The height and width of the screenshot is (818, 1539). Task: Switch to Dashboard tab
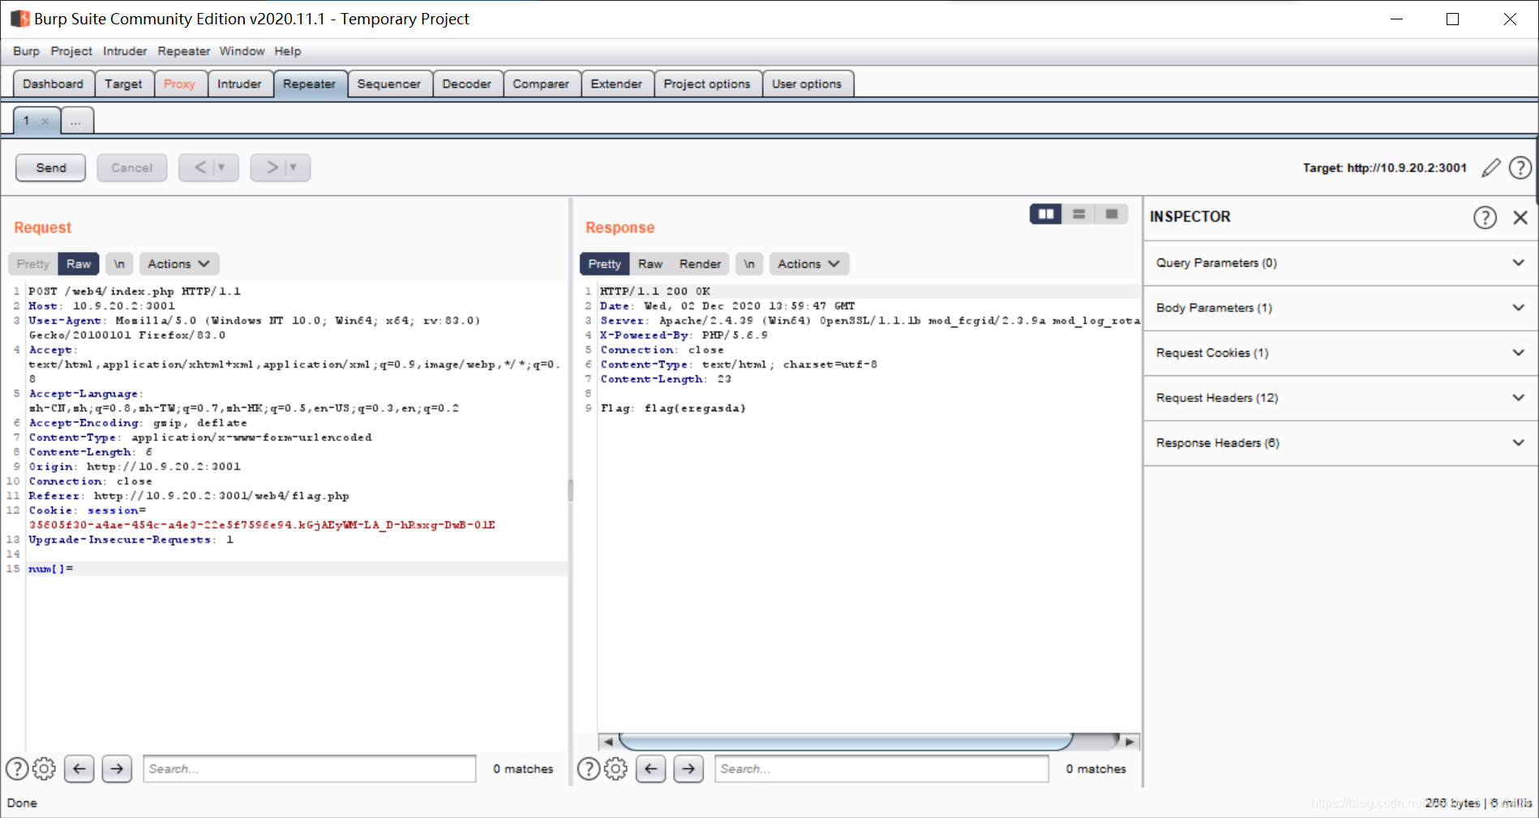pos(54,84)
